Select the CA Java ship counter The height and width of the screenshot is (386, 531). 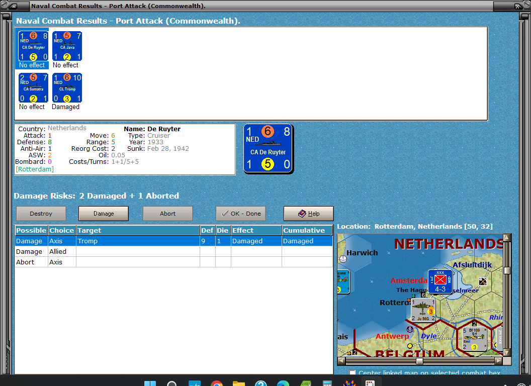[67, 46]
